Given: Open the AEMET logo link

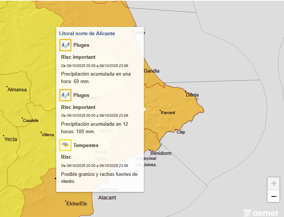Looking at the screenshot, I should (260, 213).
